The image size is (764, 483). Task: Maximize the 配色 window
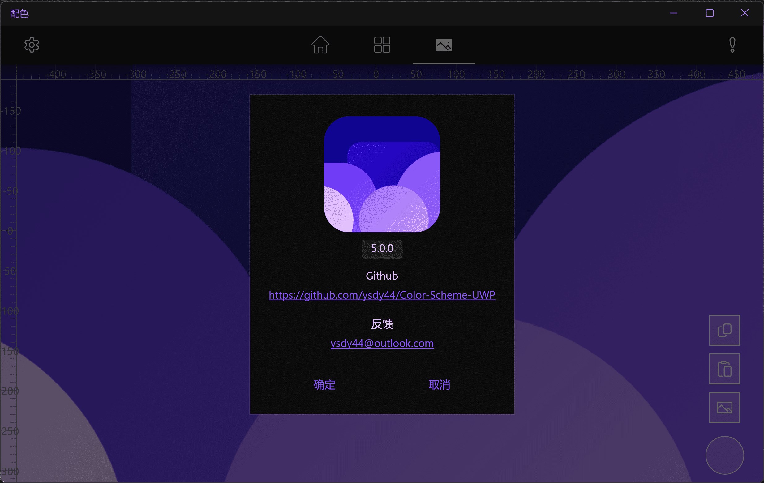pos(710,13)
